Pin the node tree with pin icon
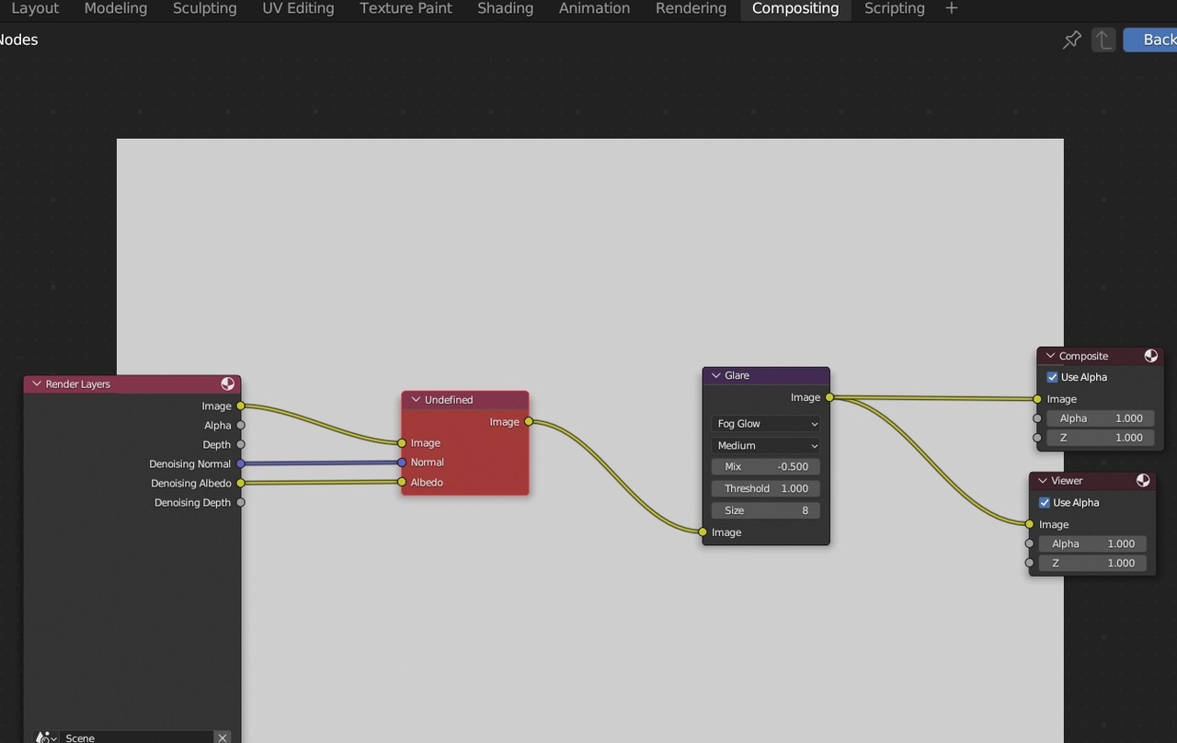Screen dimensions: 1177x743 pos(1072,40)
